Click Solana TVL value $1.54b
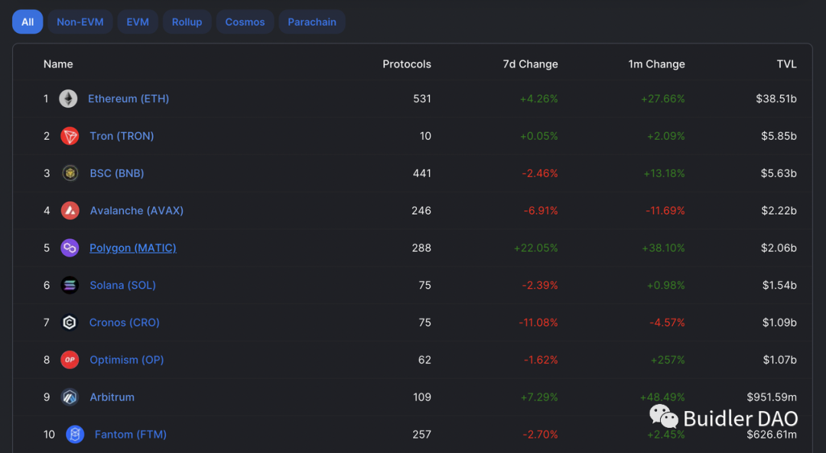This screenshot has height=453, width=826. (779, 285)
